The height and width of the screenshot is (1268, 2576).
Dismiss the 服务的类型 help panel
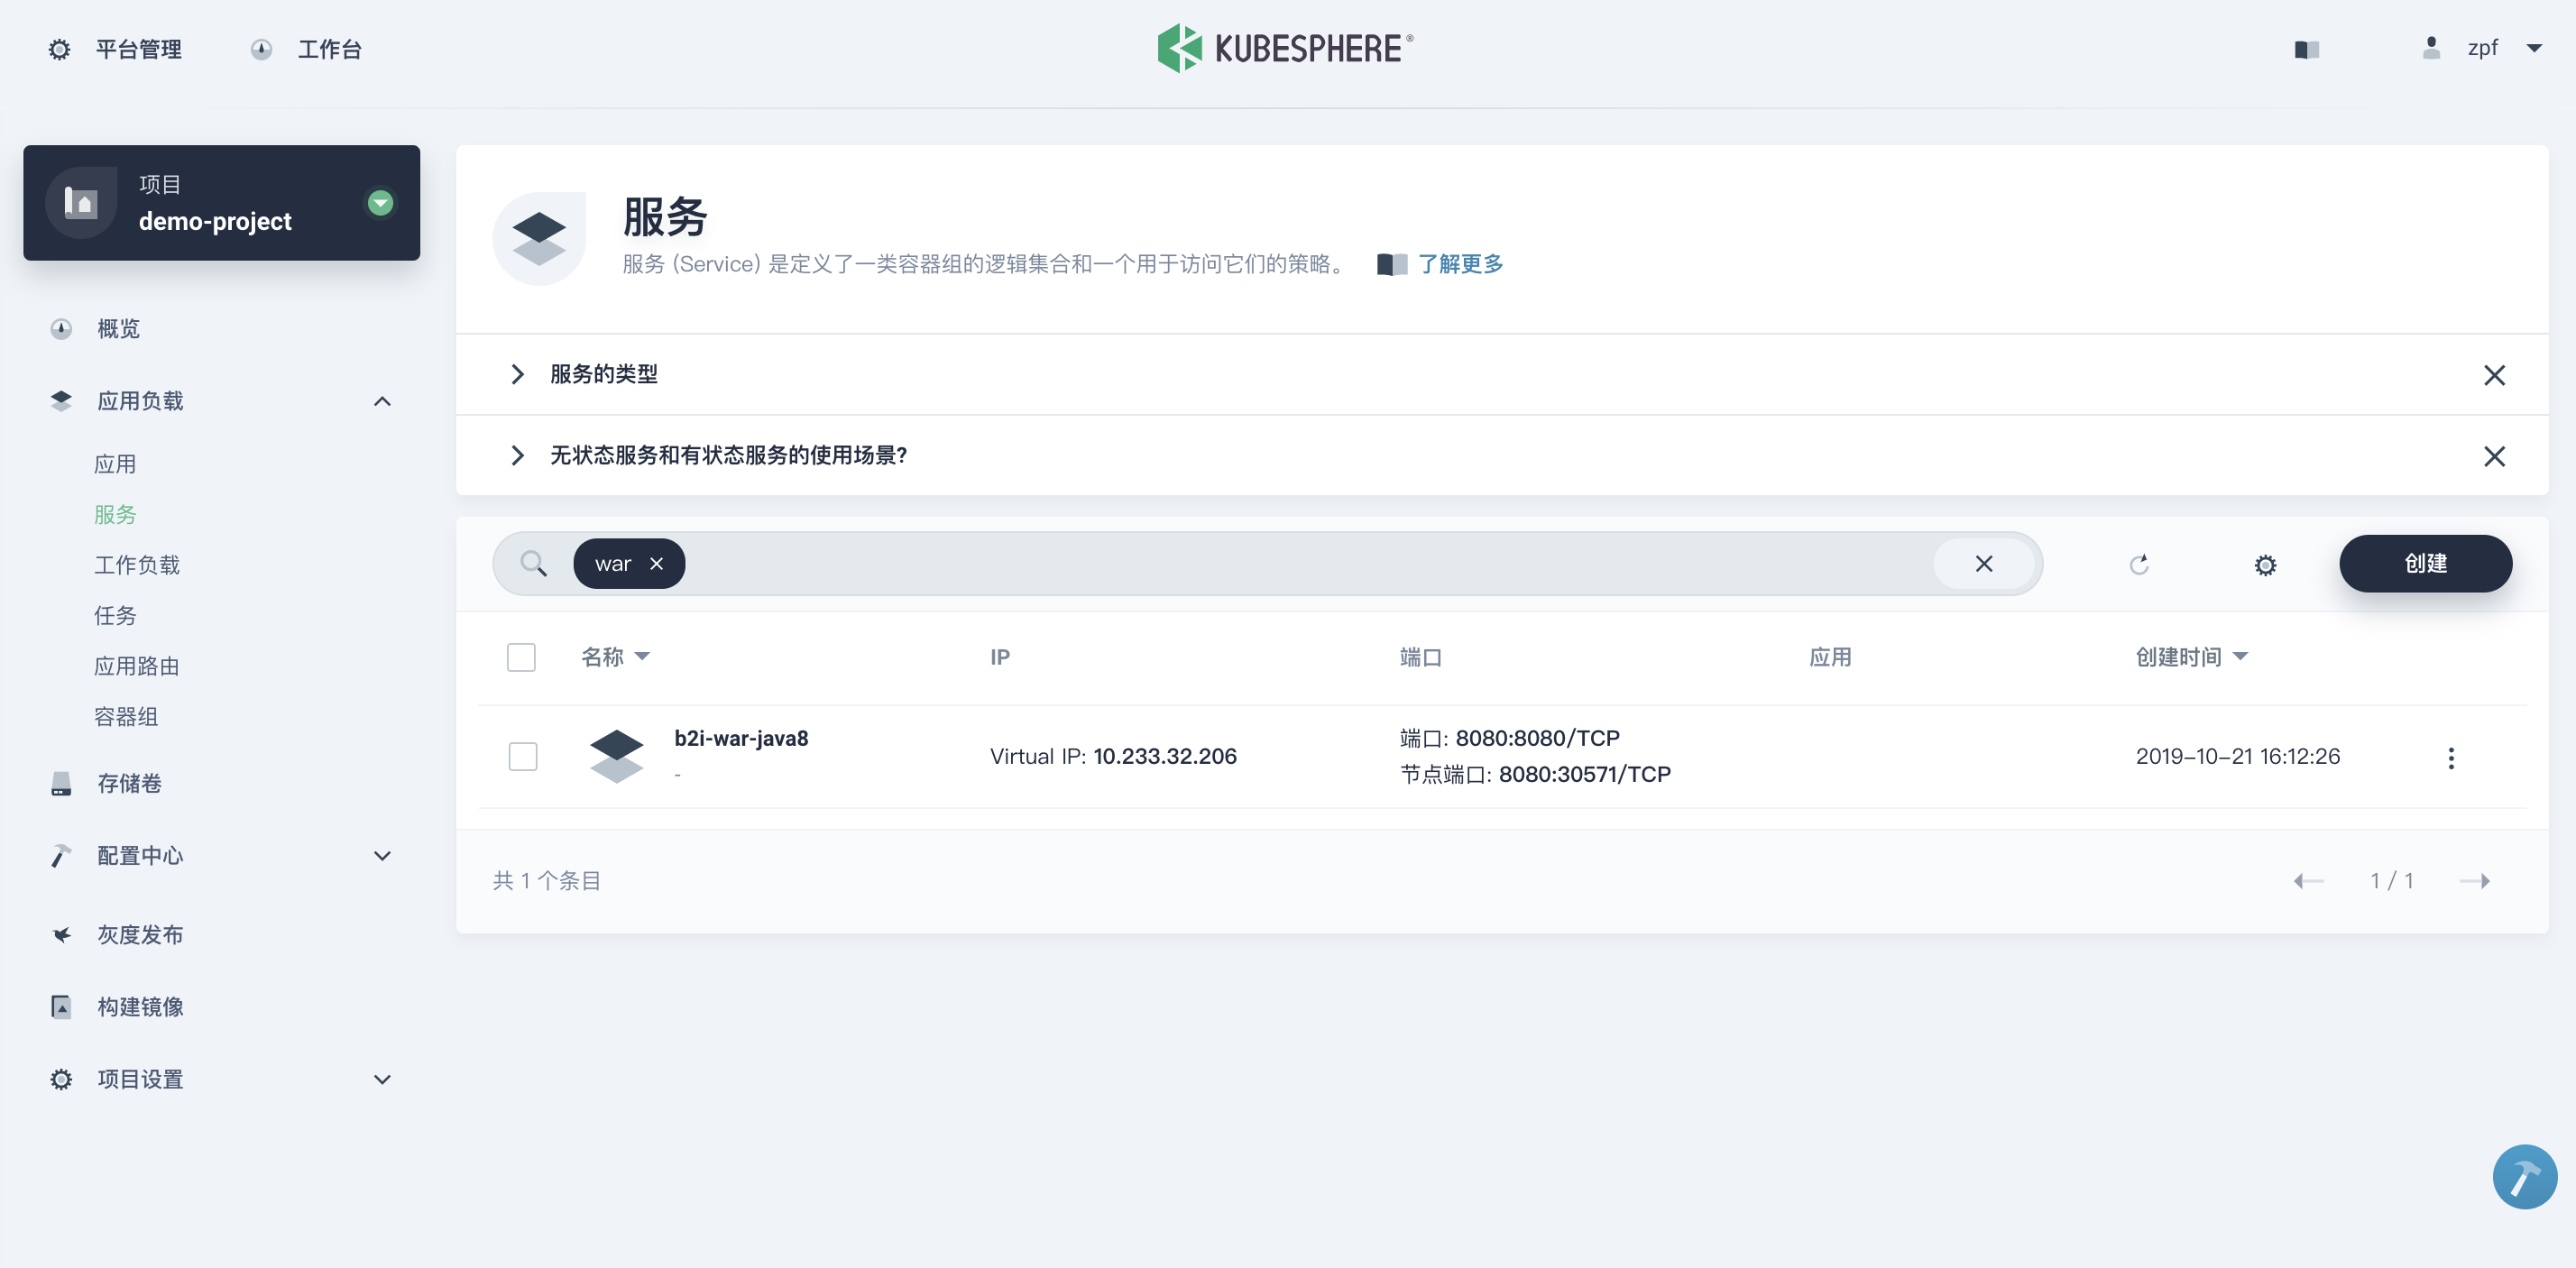[x=2494, y=375]
